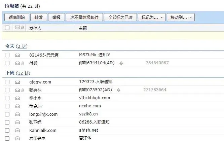
Task: Click the attachment icon of 付兵 row
Action: [23, 63]
